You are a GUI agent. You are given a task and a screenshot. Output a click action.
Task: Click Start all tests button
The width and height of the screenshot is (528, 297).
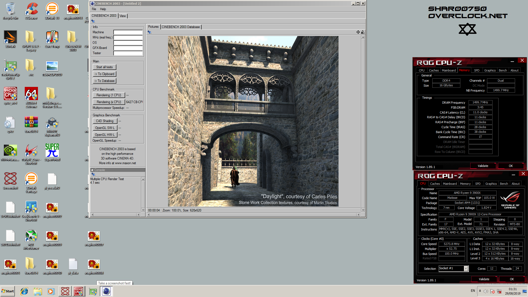click(x=105, y=67)
